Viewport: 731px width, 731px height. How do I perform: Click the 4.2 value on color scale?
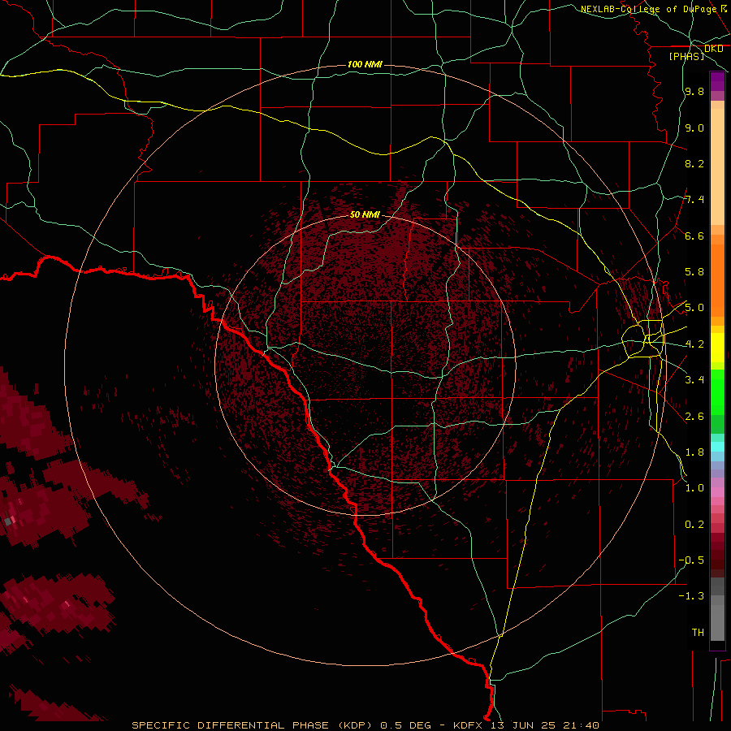tap(694, 344)
